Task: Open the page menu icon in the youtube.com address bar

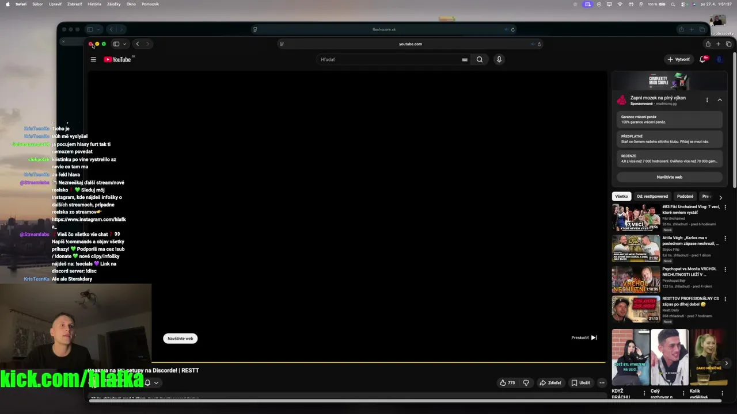Action: pos(282,44)
